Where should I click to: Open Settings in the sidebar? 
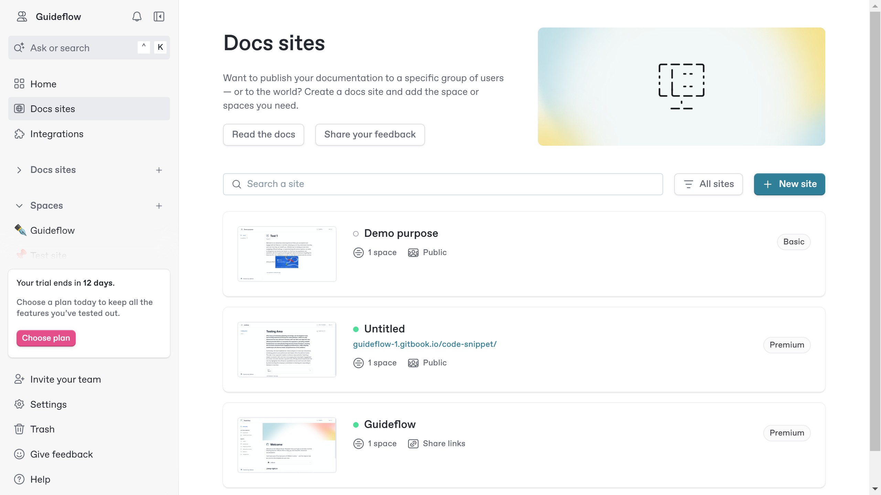tap(89, 404)
